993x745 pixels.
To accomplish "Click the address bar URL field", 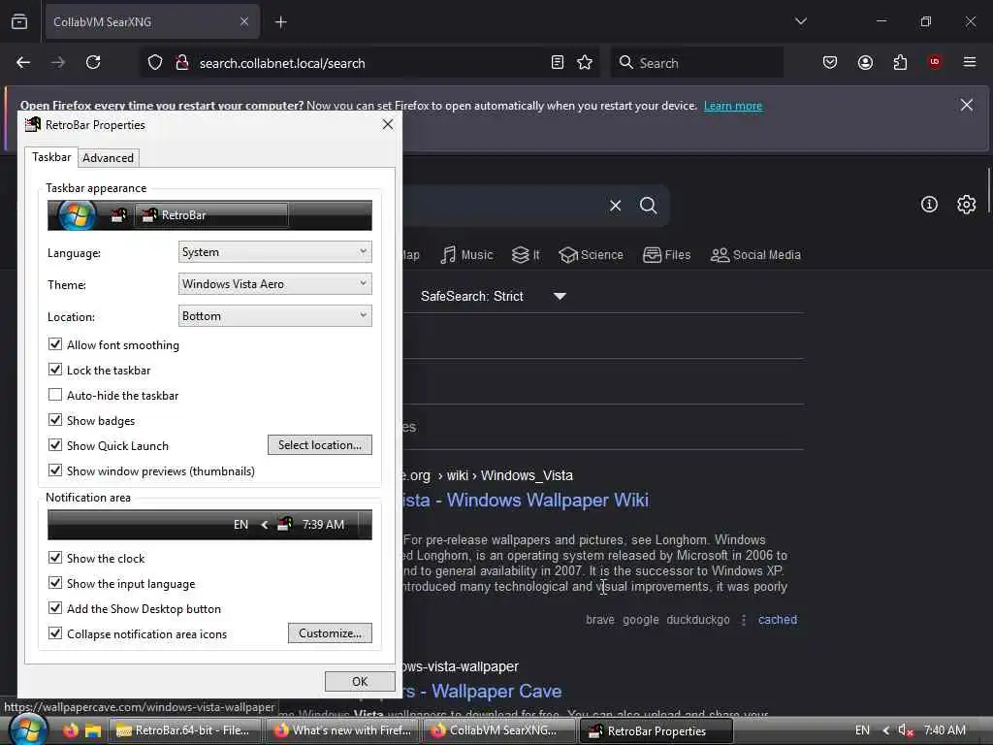I will coord(368,63).
